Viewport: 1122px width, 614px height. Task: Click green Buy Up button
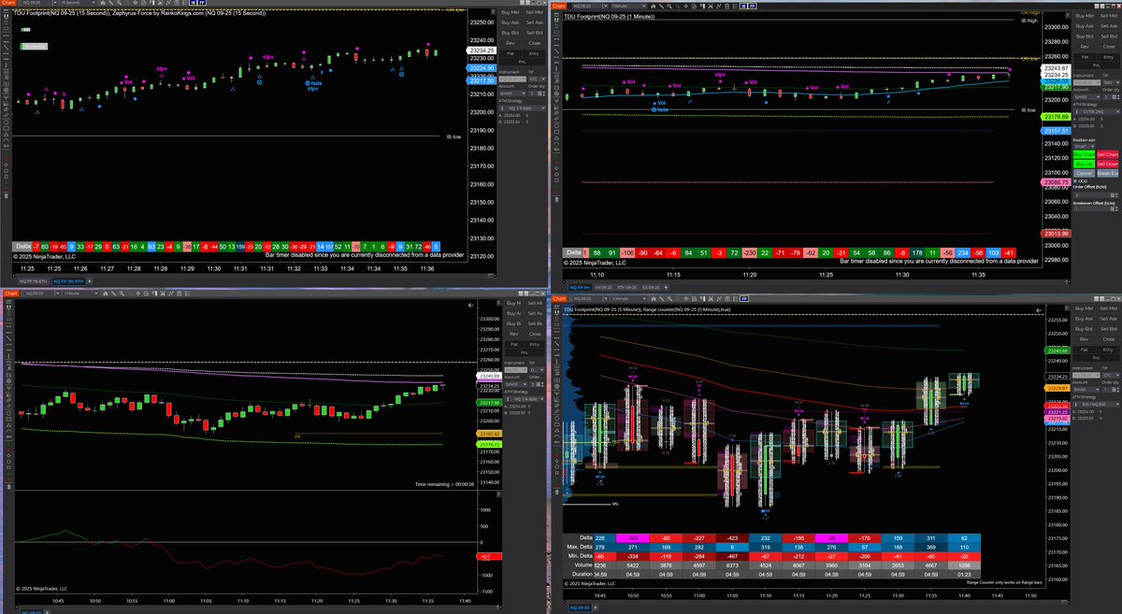pyautogui.click(x=1084, y=164)
